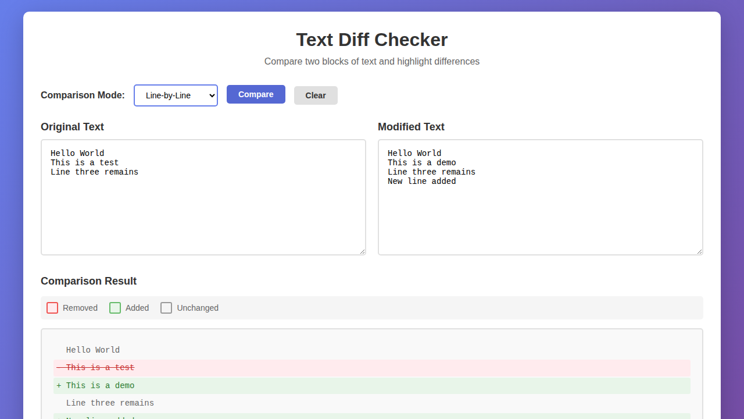Image resolution: width=744 pixels, height=419 pixels.
Task: Click the red Removed color swatch
Action: (52, 308)
